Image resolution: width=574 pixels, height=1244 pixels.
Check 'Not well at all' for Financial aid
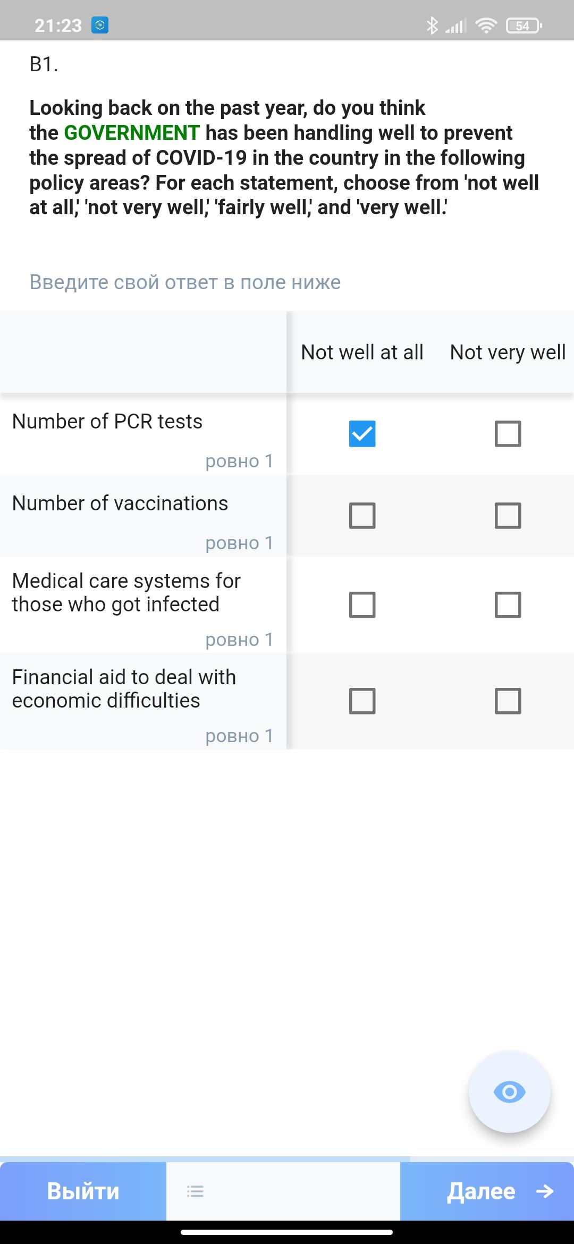click(362, 701)
